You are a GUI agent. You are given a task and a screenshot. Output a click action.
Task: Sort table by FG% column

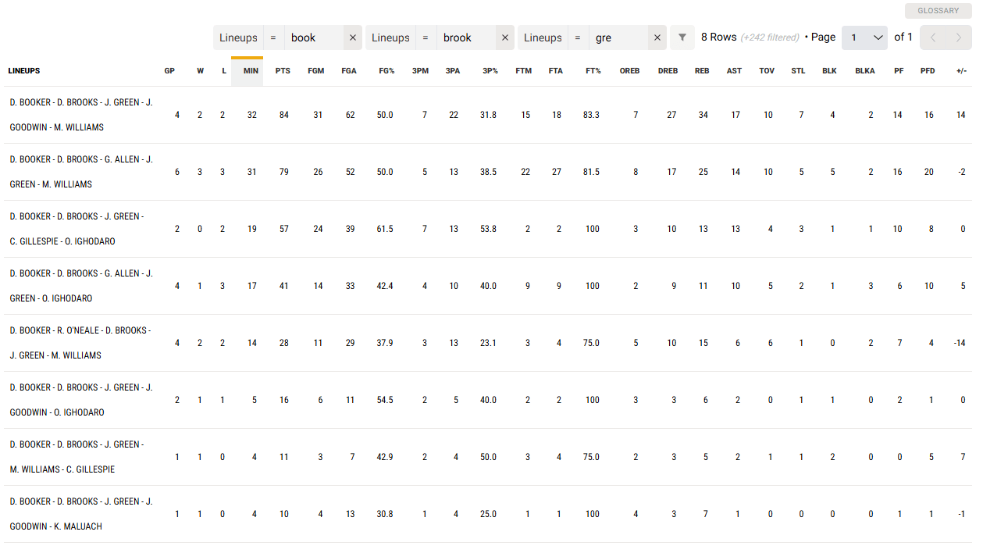[x=386, y=71]
